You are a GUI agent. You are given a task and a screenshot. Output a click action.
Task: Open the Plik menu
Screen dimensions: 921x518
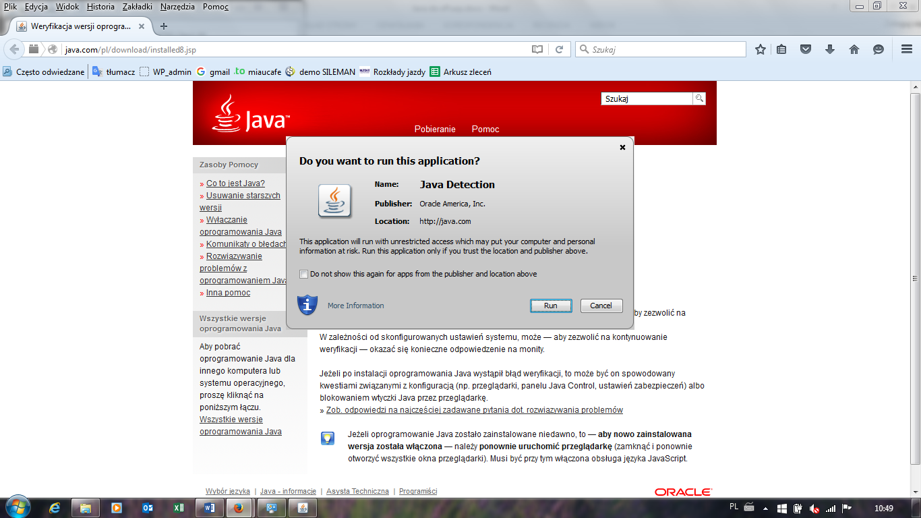pos(10,7)
